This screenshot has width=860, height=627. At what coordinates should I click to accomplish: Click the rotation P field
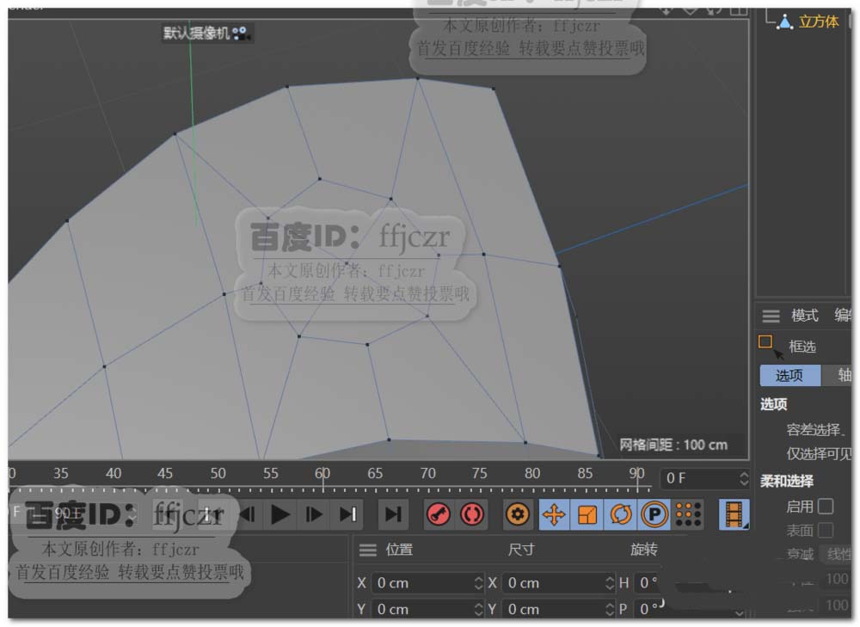[648, 610]
